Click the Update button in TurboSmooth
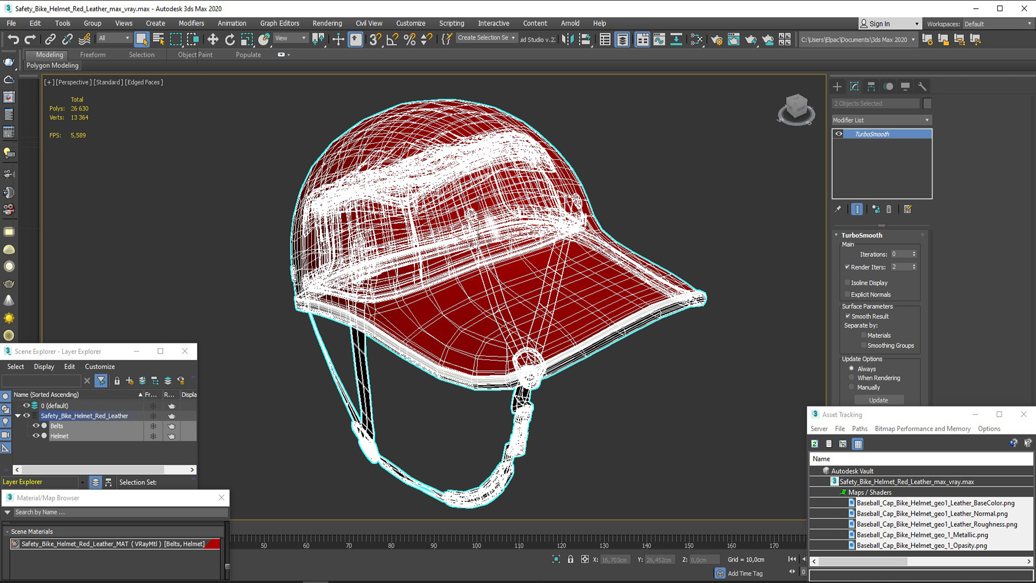1036x583 pixels. [878, 400]
